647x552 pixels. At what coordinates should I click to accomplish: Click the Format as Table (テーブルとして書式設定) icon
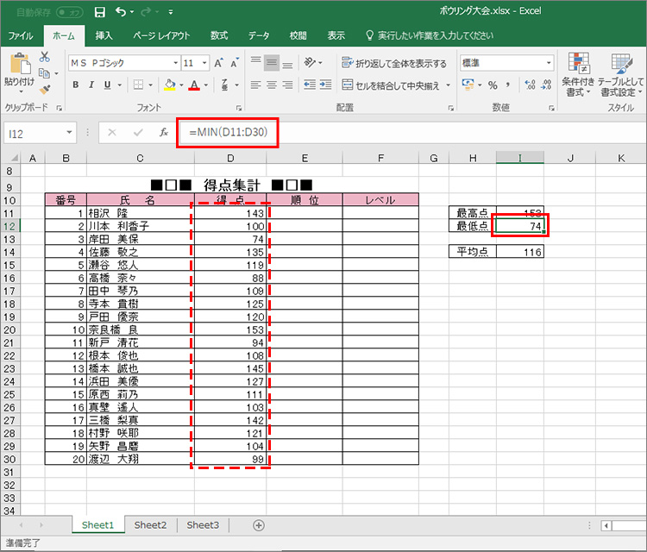pyautogui.click(x=621, y=73)
